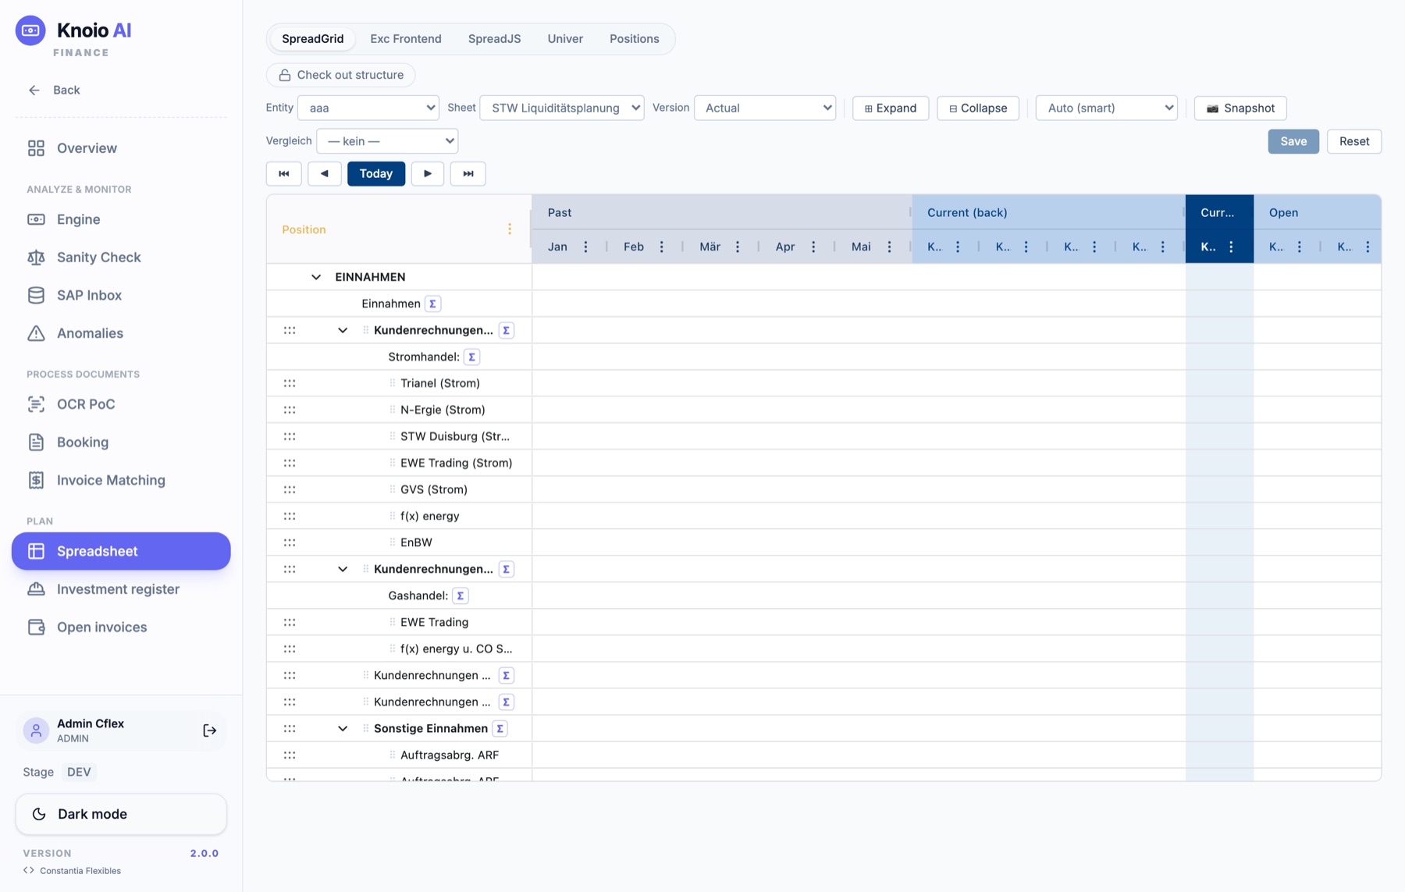The image size is (1405, 892).
Task: Open Anomalies warning icon
Action: (36, 333)
